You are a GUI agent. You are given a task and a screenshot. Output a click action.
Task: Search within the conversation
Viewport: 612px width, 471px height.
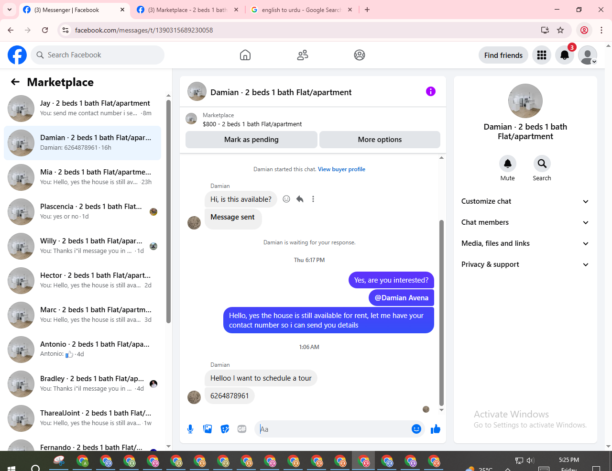point(542,164)
